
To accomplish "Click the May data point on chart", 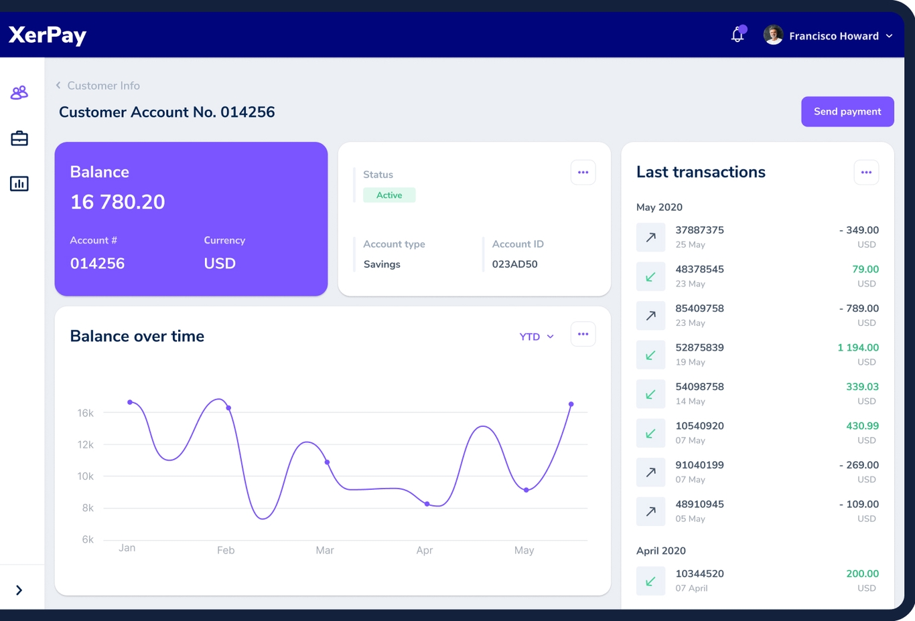I will (x=526, y=490).
